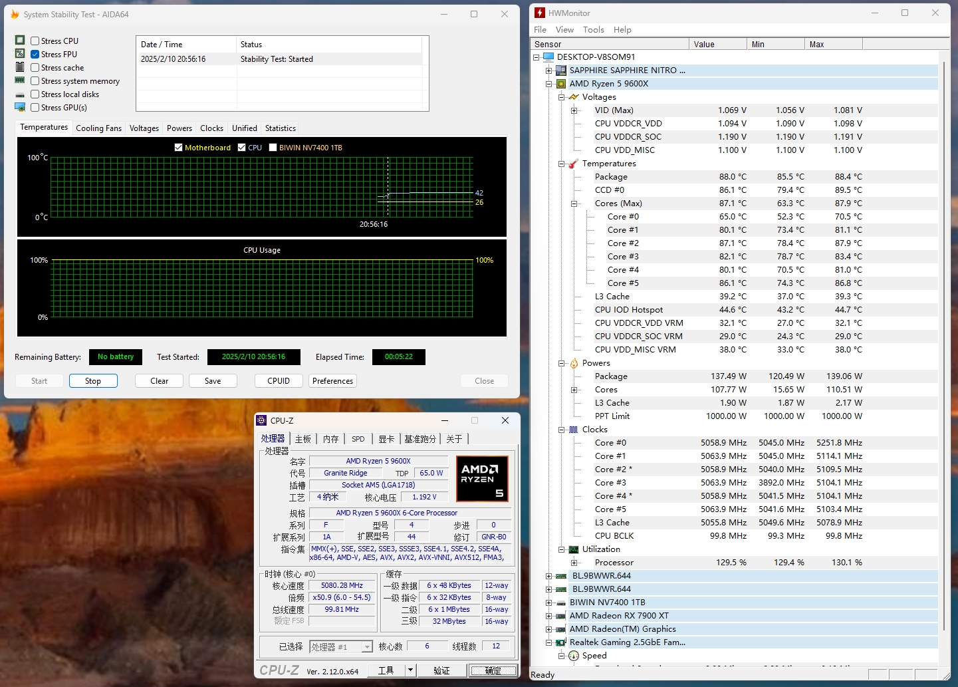The height and width of the screenshot is (687, 958).
Task: Collapse the AMD Ryzen 5 9600X node
Action: [x=548, y=84]
